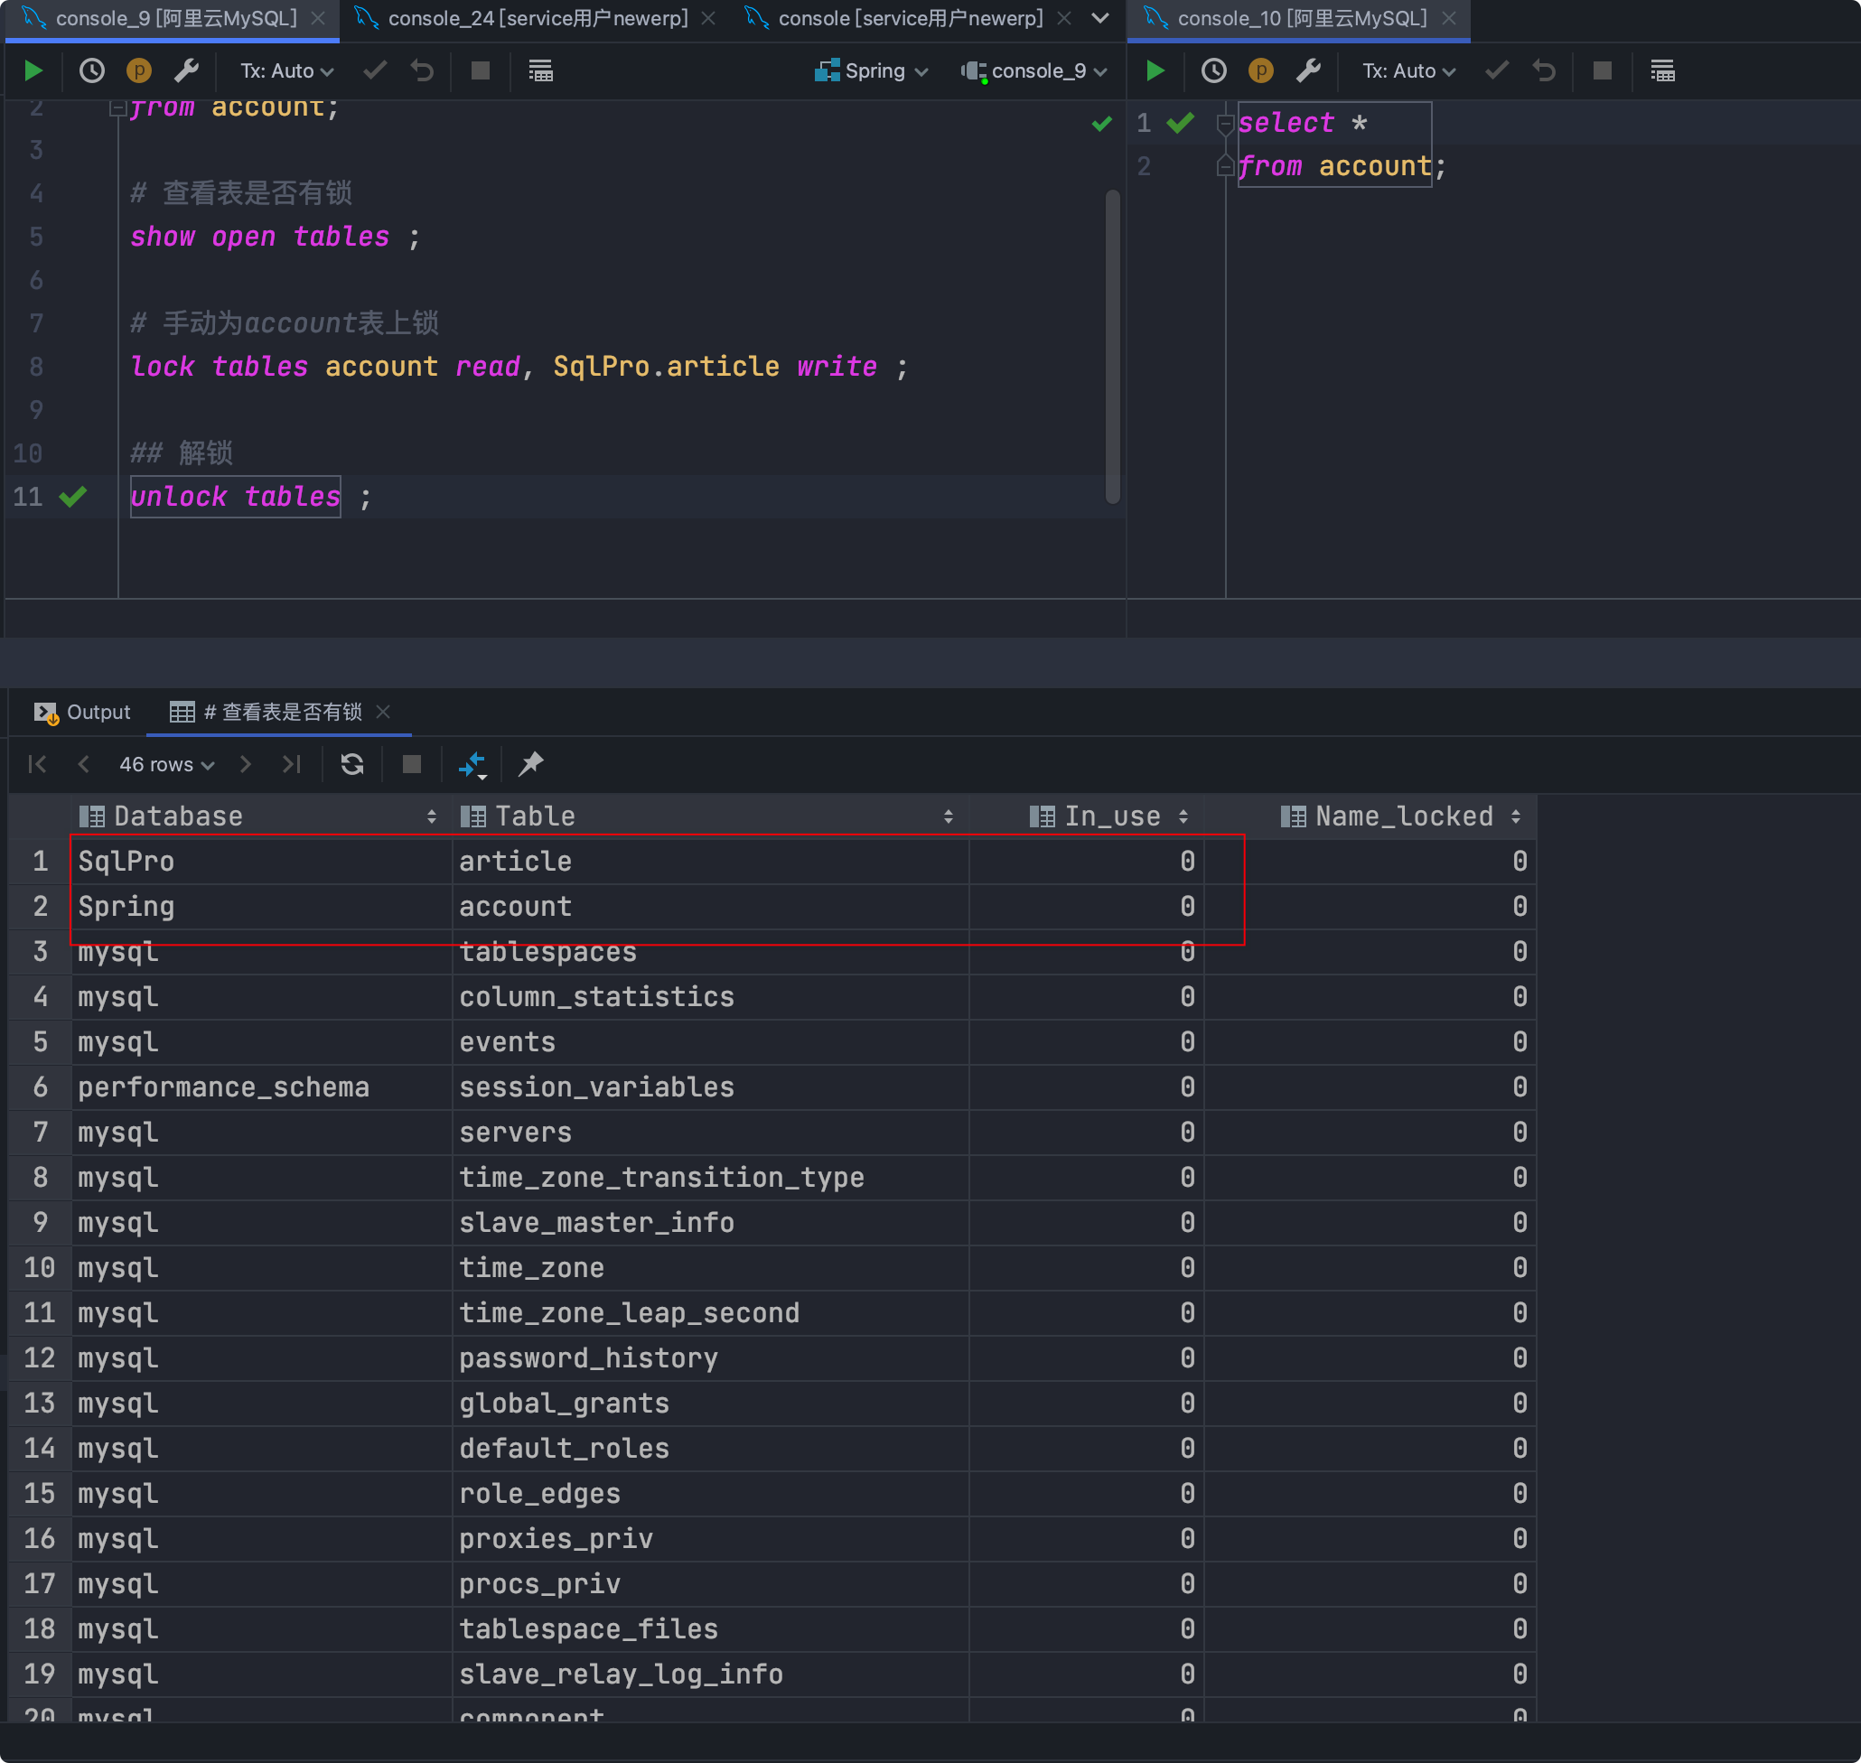Toggle in-editor results view in right console
This screenshot has width=1861, height=1763.
(x=1661, y=70)
